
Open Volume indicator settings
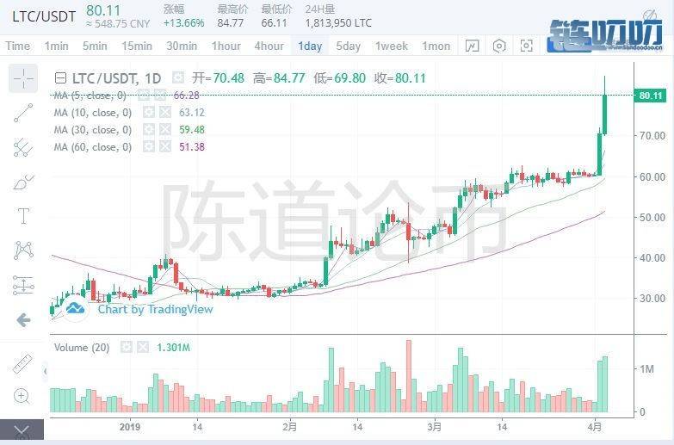(127, 347)
